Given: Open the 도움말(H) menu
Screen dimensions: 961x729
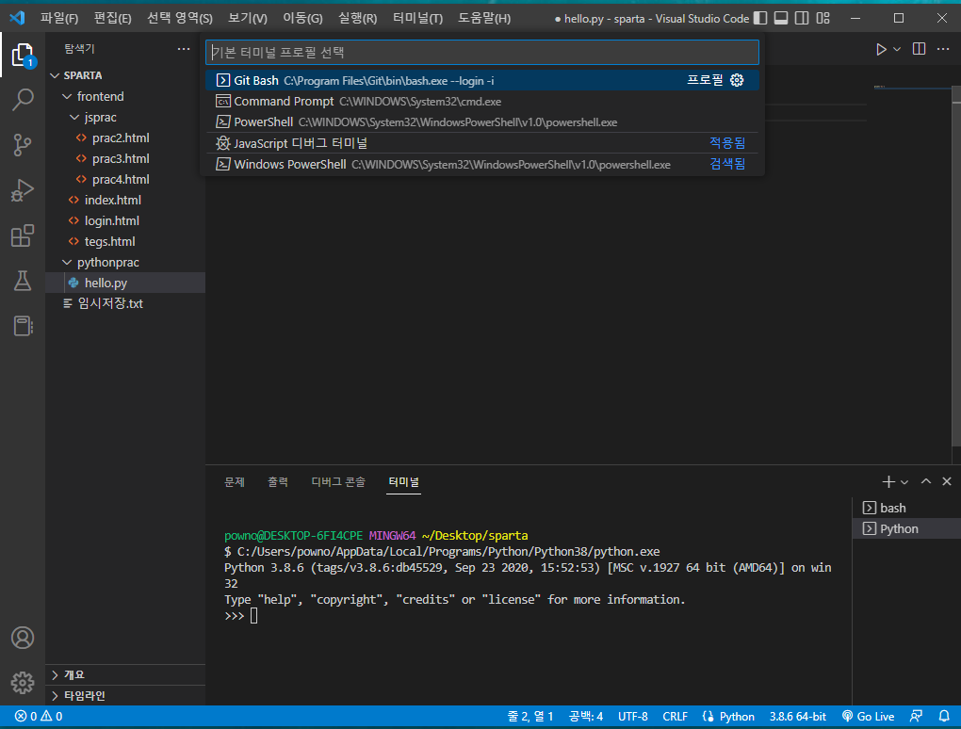Looking at the screenshot, I should click(484, 19).
